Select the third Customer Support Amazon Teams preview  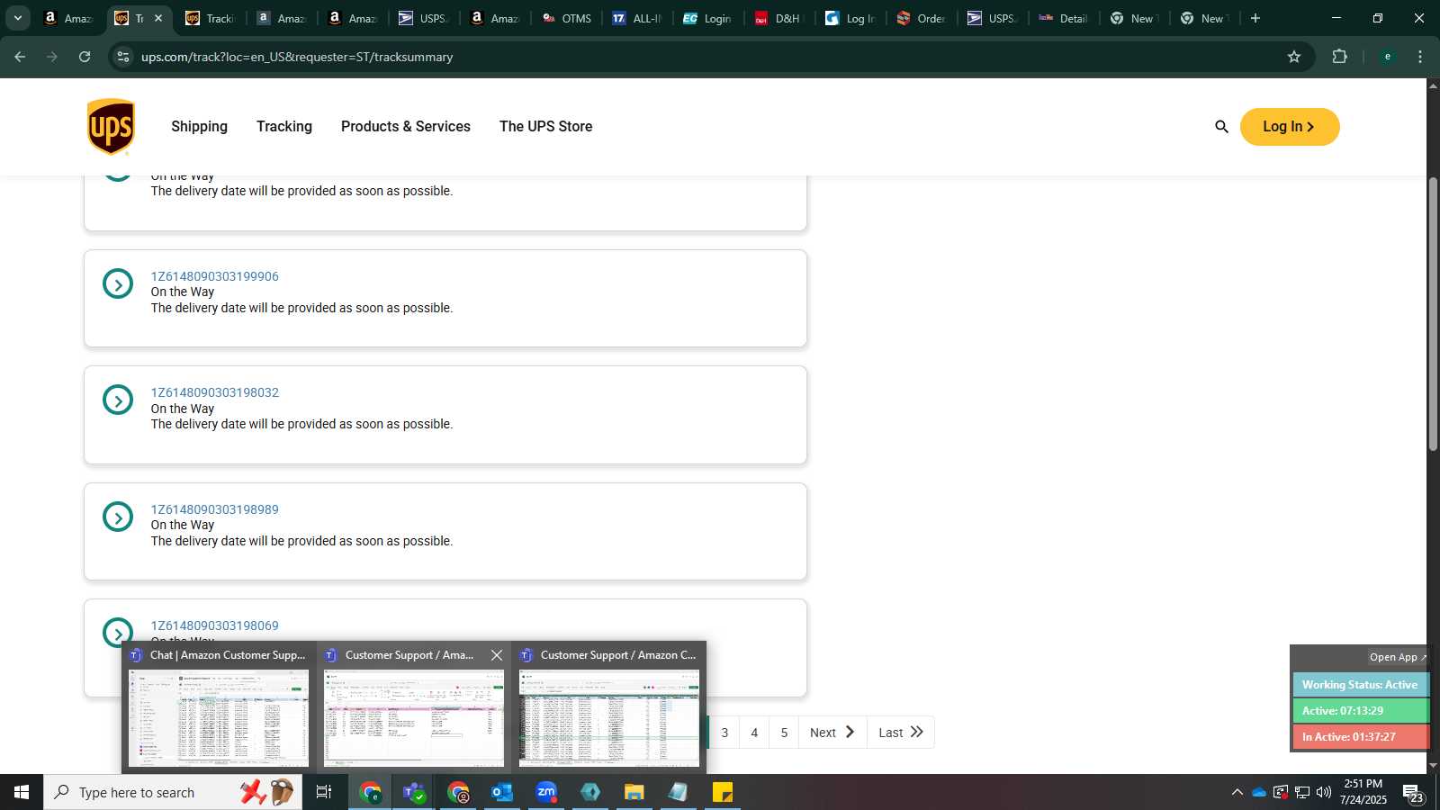coord(608,707)
